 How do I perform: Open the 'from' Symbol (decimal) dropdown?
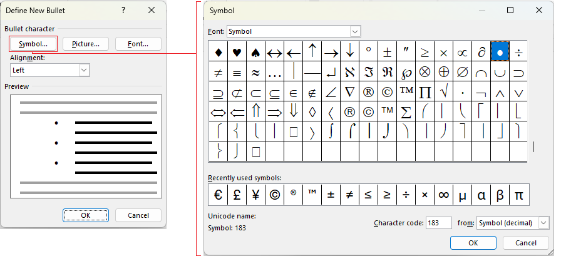click(543, 223)
